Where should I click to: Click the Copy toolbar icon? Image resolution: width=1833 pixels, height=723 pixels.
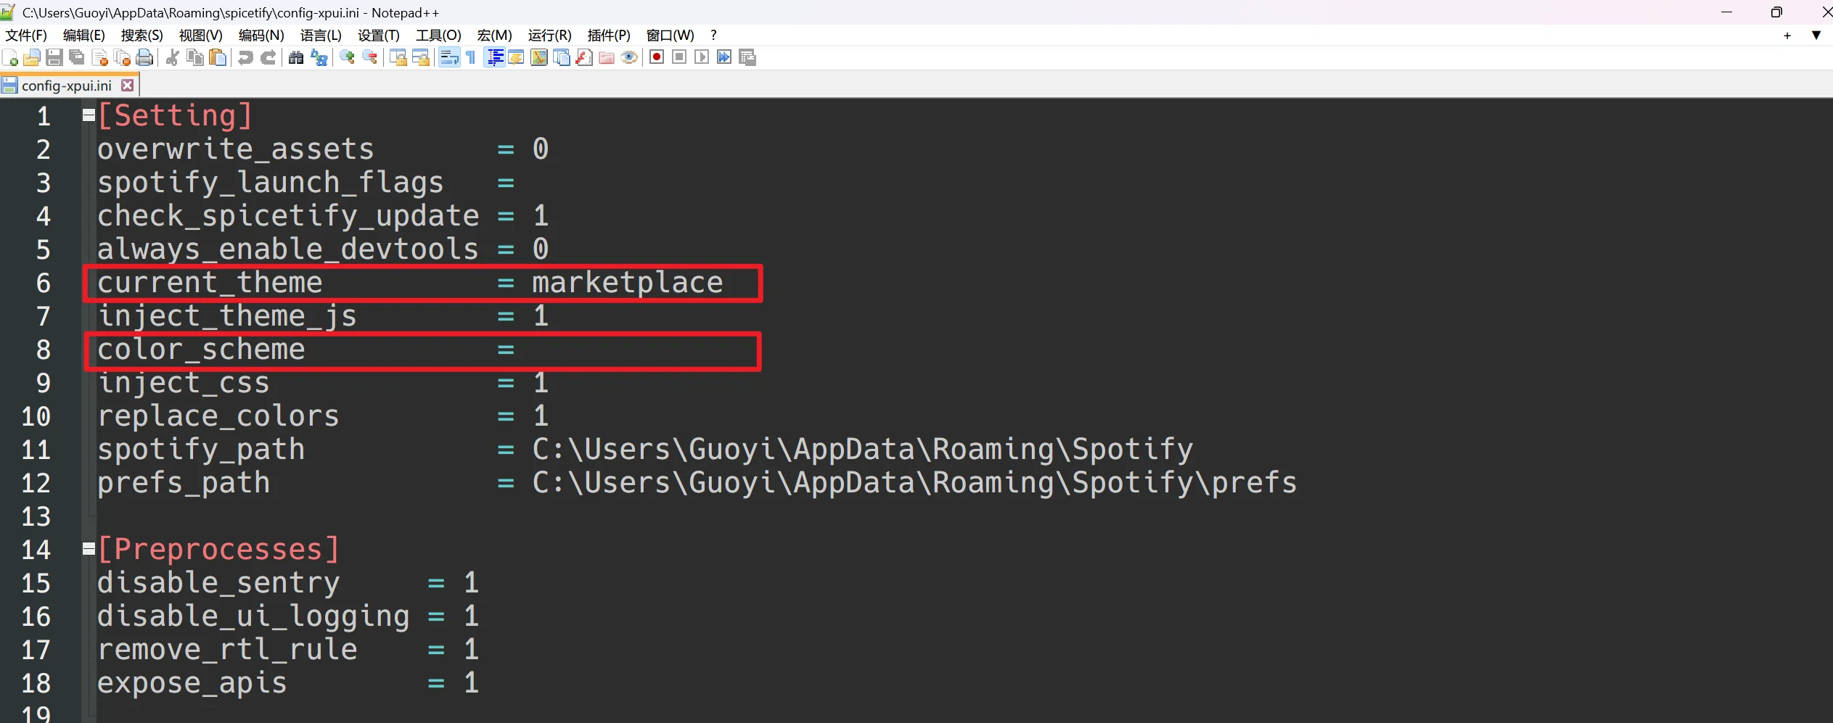pos(195,57)
